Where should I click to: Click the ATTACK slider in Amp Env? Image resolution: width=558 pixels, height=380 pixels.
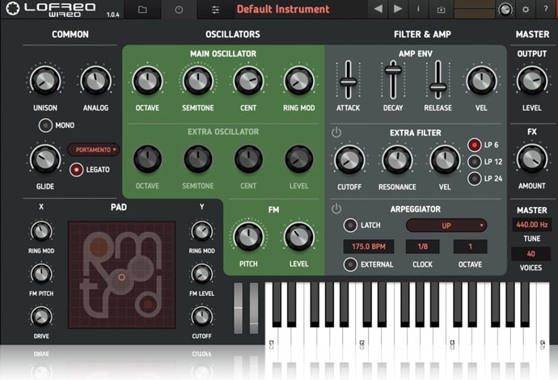coord(349,82)
